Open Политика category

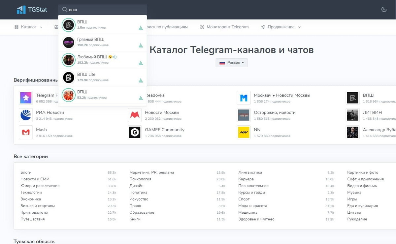point(138,192)
